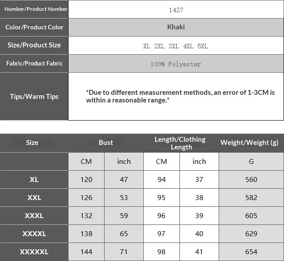Click the XXXXXL size row label
Screen dimensions: 284x261
34,252
